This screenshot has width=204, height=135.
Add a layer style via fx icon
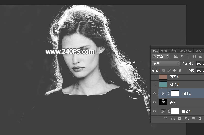point(173,118)
